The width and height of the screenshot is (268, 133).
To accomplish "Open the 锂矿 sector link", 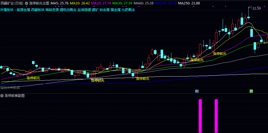I will point(95,10).
